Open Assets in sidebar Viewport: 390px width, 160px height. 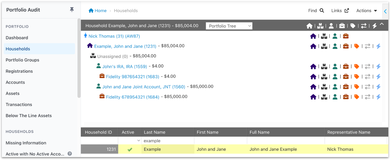(12, 93)
